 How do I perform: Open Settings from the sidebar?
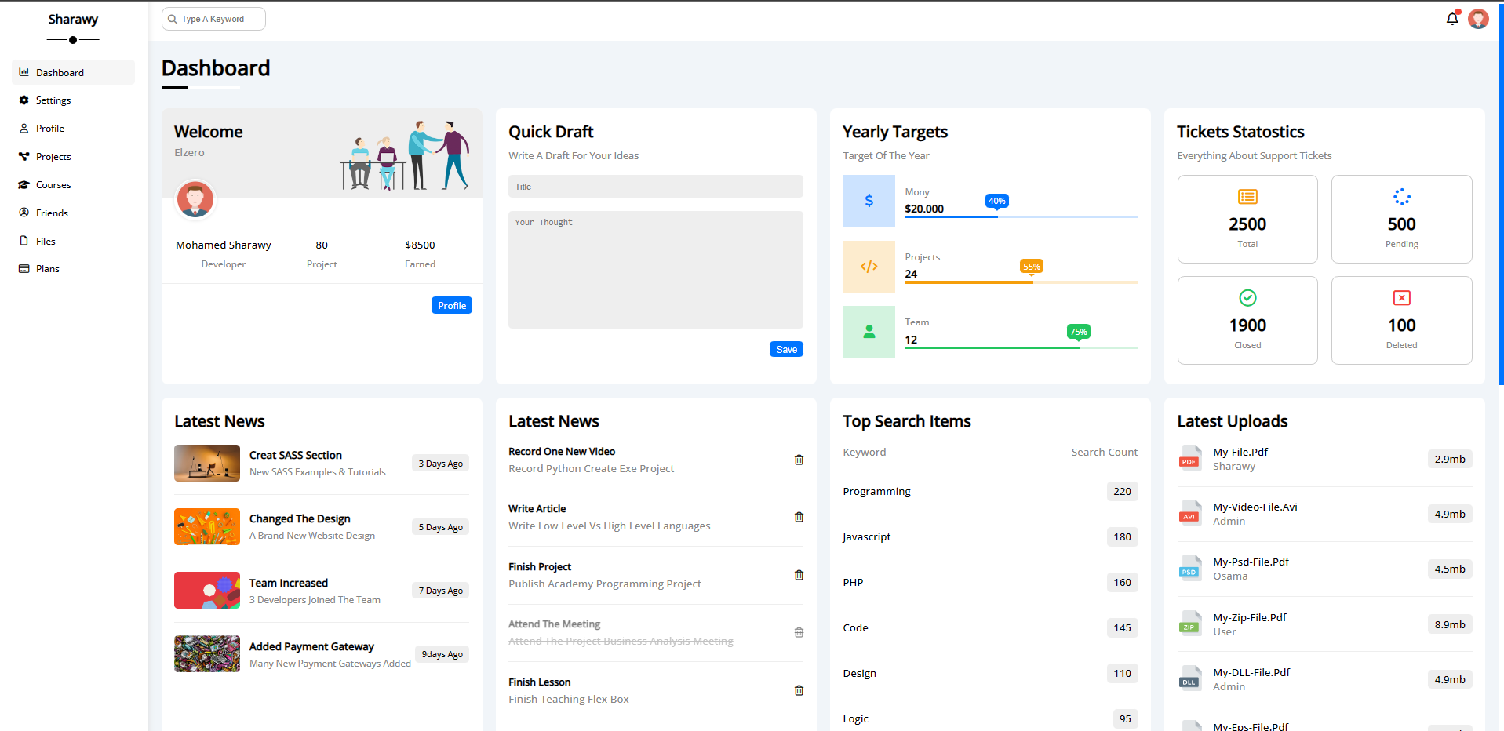coord(53,100)
